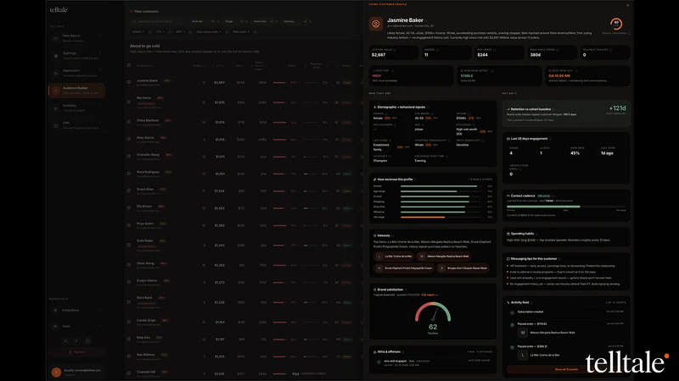Click the Integrations icon in Workspace section

[x=55, y=310]
